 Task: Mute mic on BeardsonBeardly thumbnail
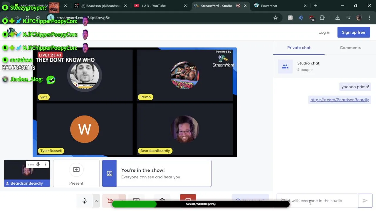point(38,164)
